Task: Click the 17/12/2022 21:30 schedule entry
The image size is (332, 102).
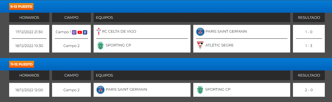Action: [29, 32]
